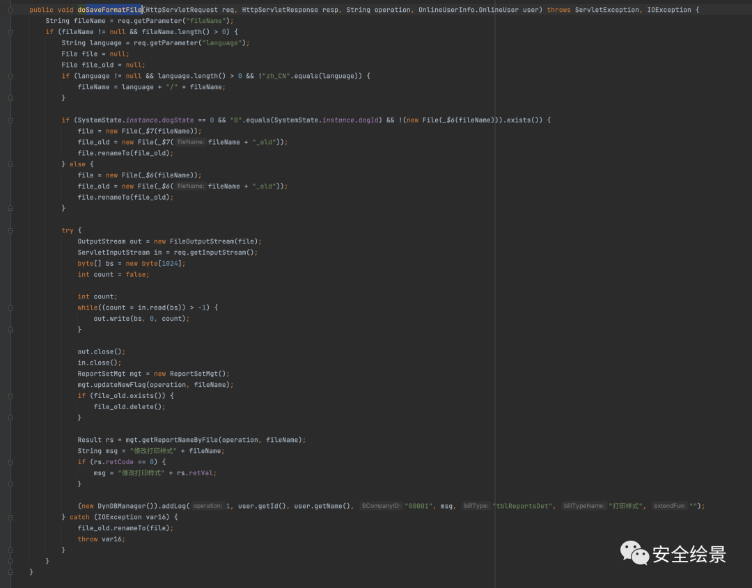Collapse fold marker on '} else {' line
This screenshot has height=588, width=752.
tap(10, 164)
